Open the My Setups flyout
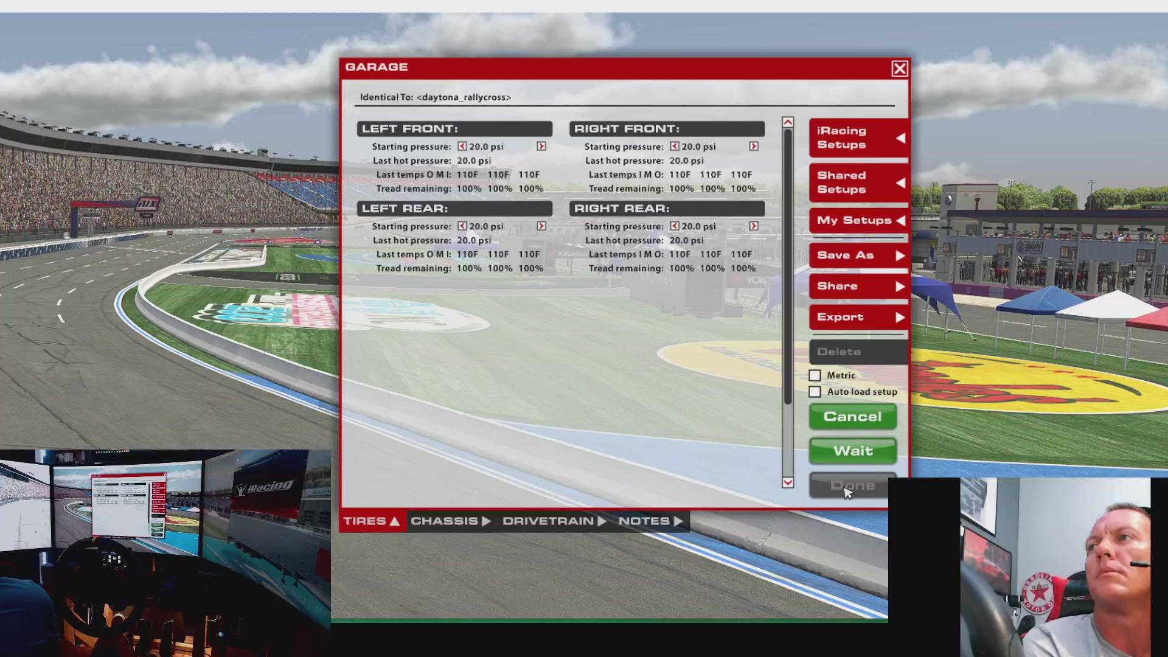 tap(858, 220)
